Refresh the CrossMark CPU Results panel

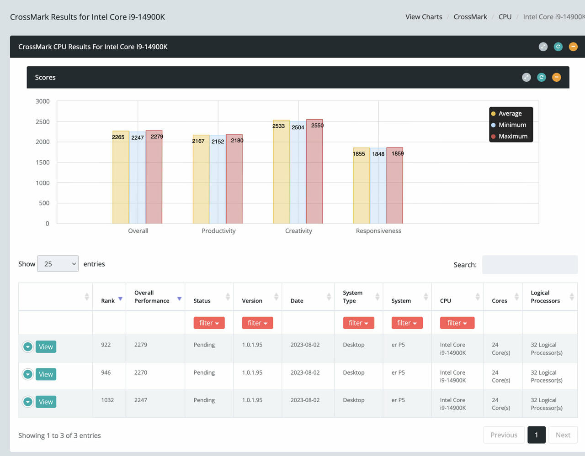tap(558, 47)
